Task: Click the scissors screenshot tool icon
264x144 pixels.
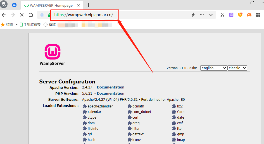Action: coord(222,15)
